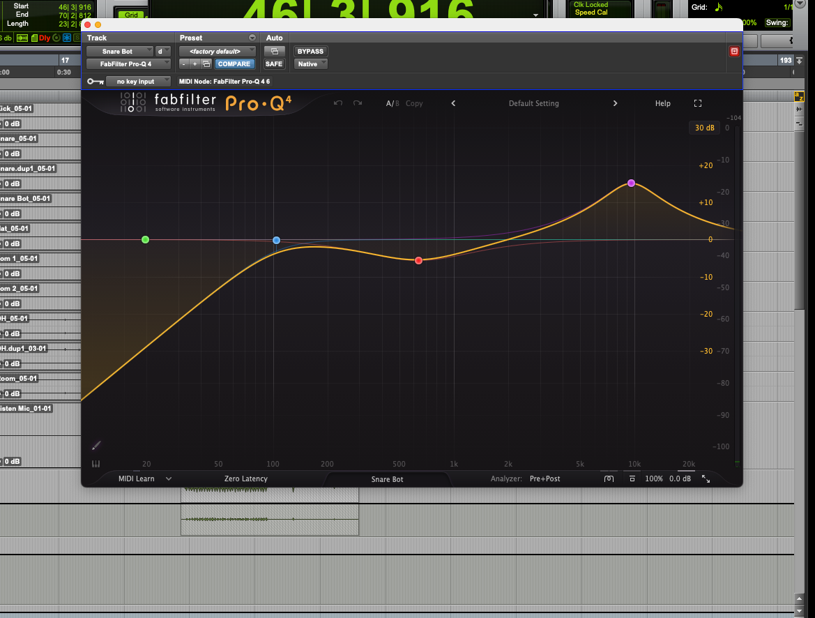The width and height of the screenshot is (815, 618).
Task: Select the green EQ band node
Action: (146, 239)
